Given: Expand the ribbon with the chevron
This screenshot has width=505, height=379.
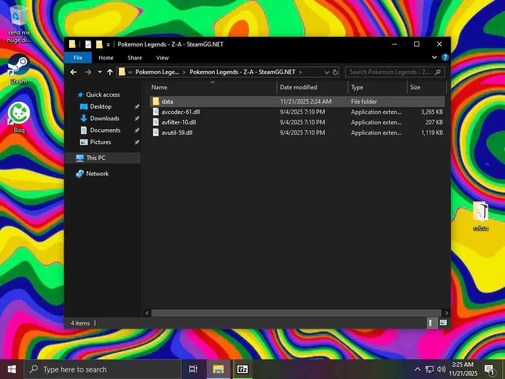Looking at the screenshot, I should click(434, 57).
